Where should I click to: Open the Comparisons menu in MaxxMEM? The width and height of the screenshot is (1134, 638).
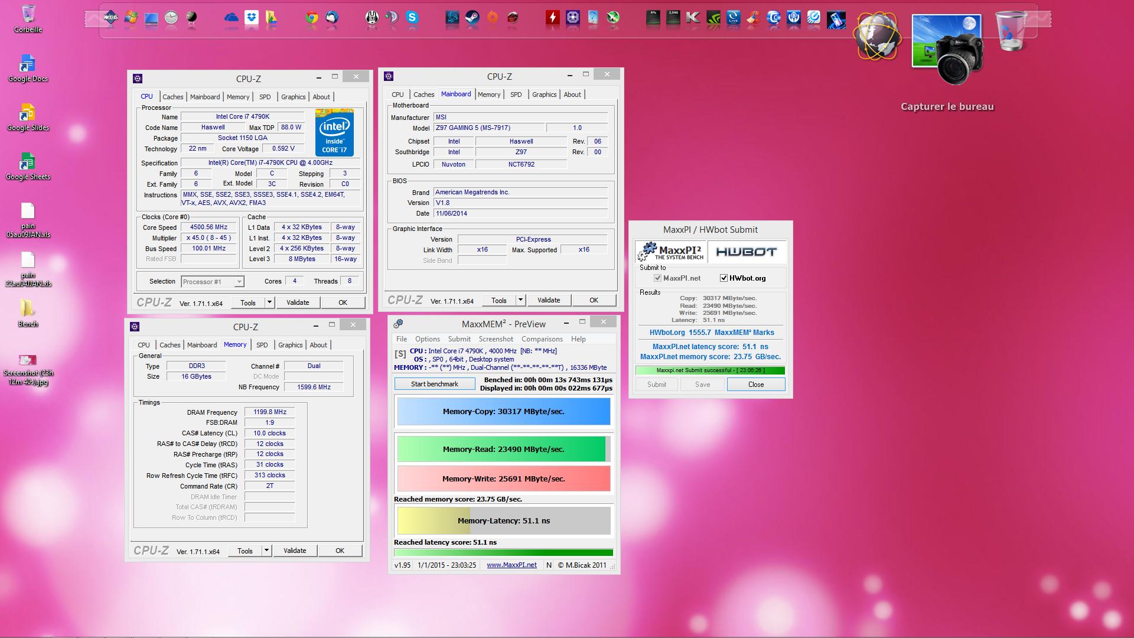click(542, 339)
